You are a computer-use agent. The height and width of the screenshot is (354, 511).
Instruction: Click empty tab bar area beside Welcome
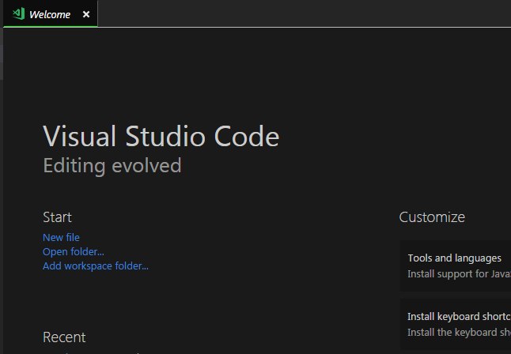[x=303, y=13]
